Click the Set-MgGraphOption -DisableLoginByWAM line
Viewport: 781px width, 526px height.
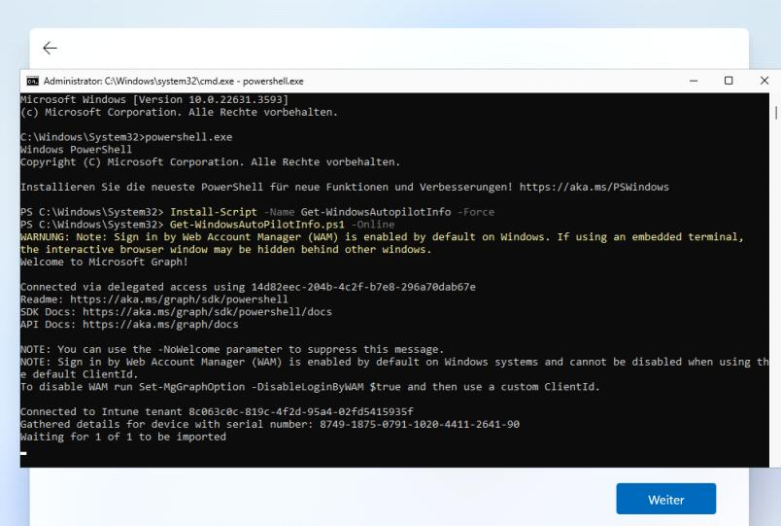point(310,386)
